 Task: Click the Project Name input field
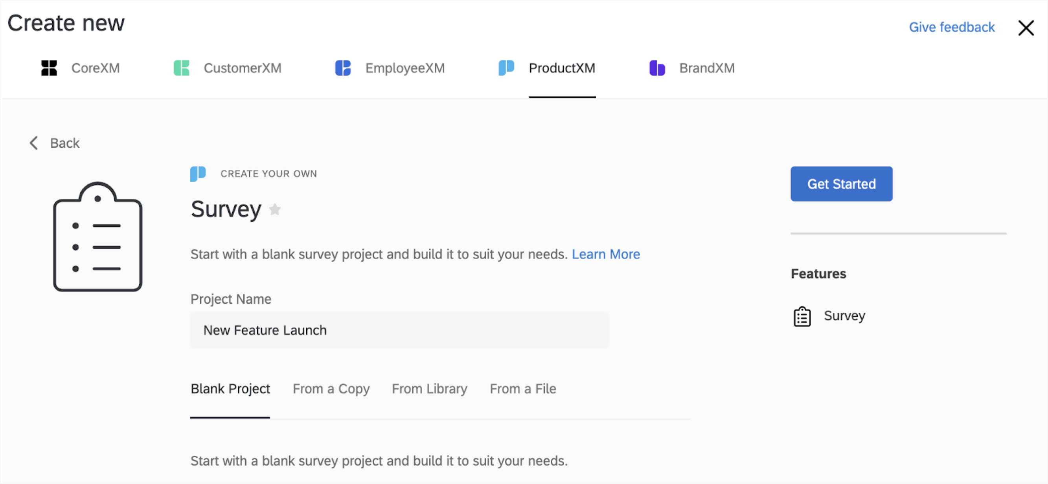[399, 330]
